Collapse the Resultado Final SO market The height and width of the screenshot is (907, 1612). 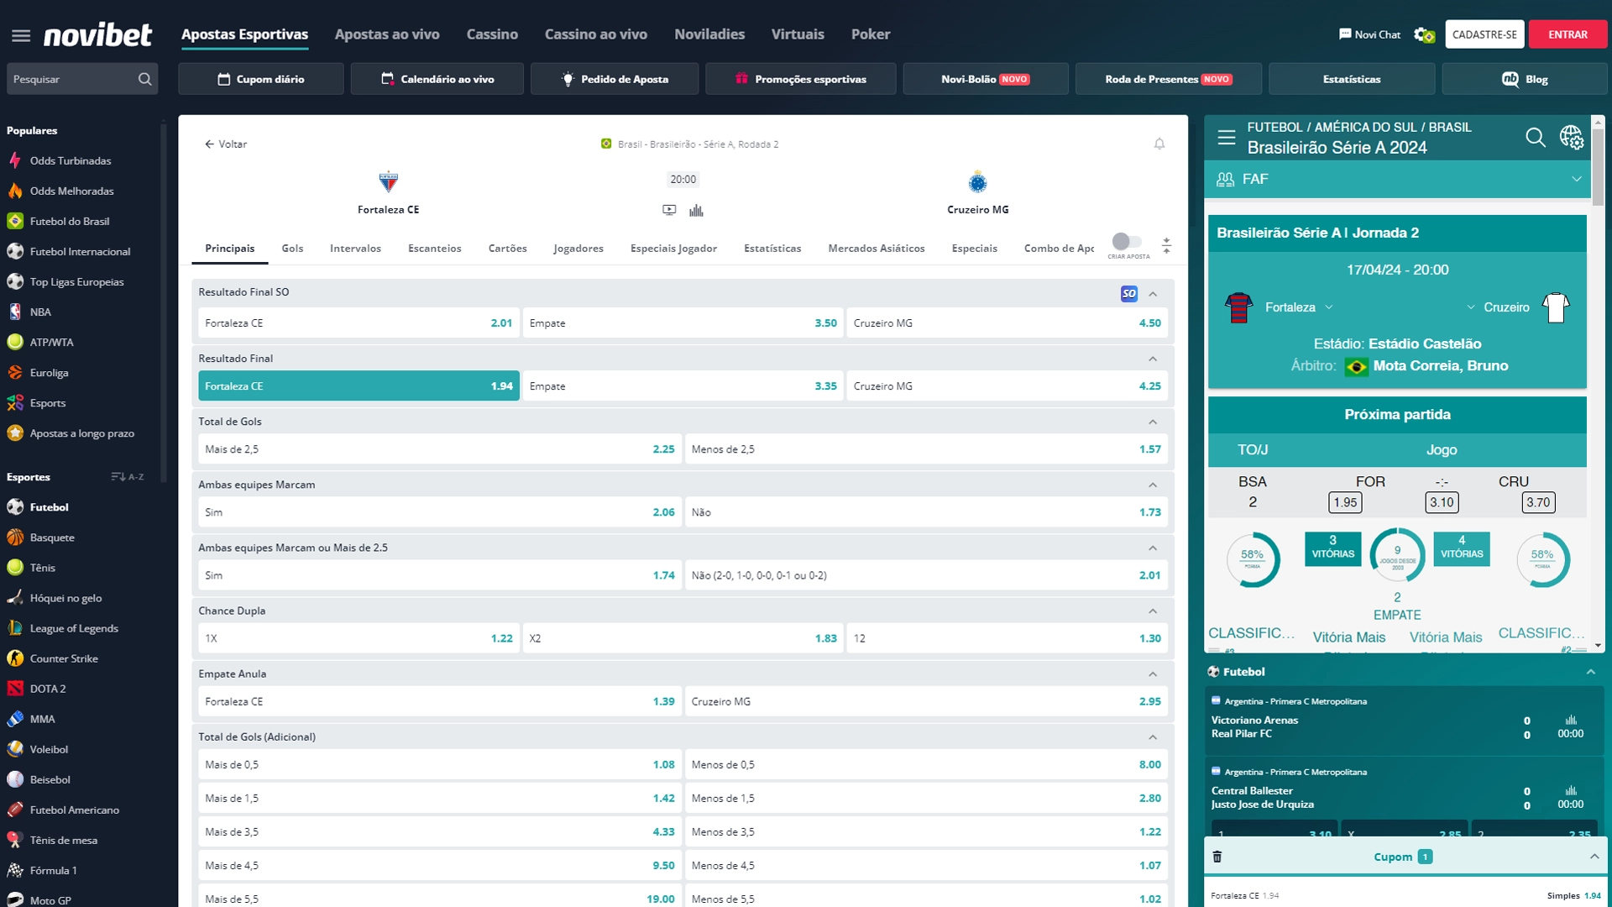click(x=1153, y=294)
